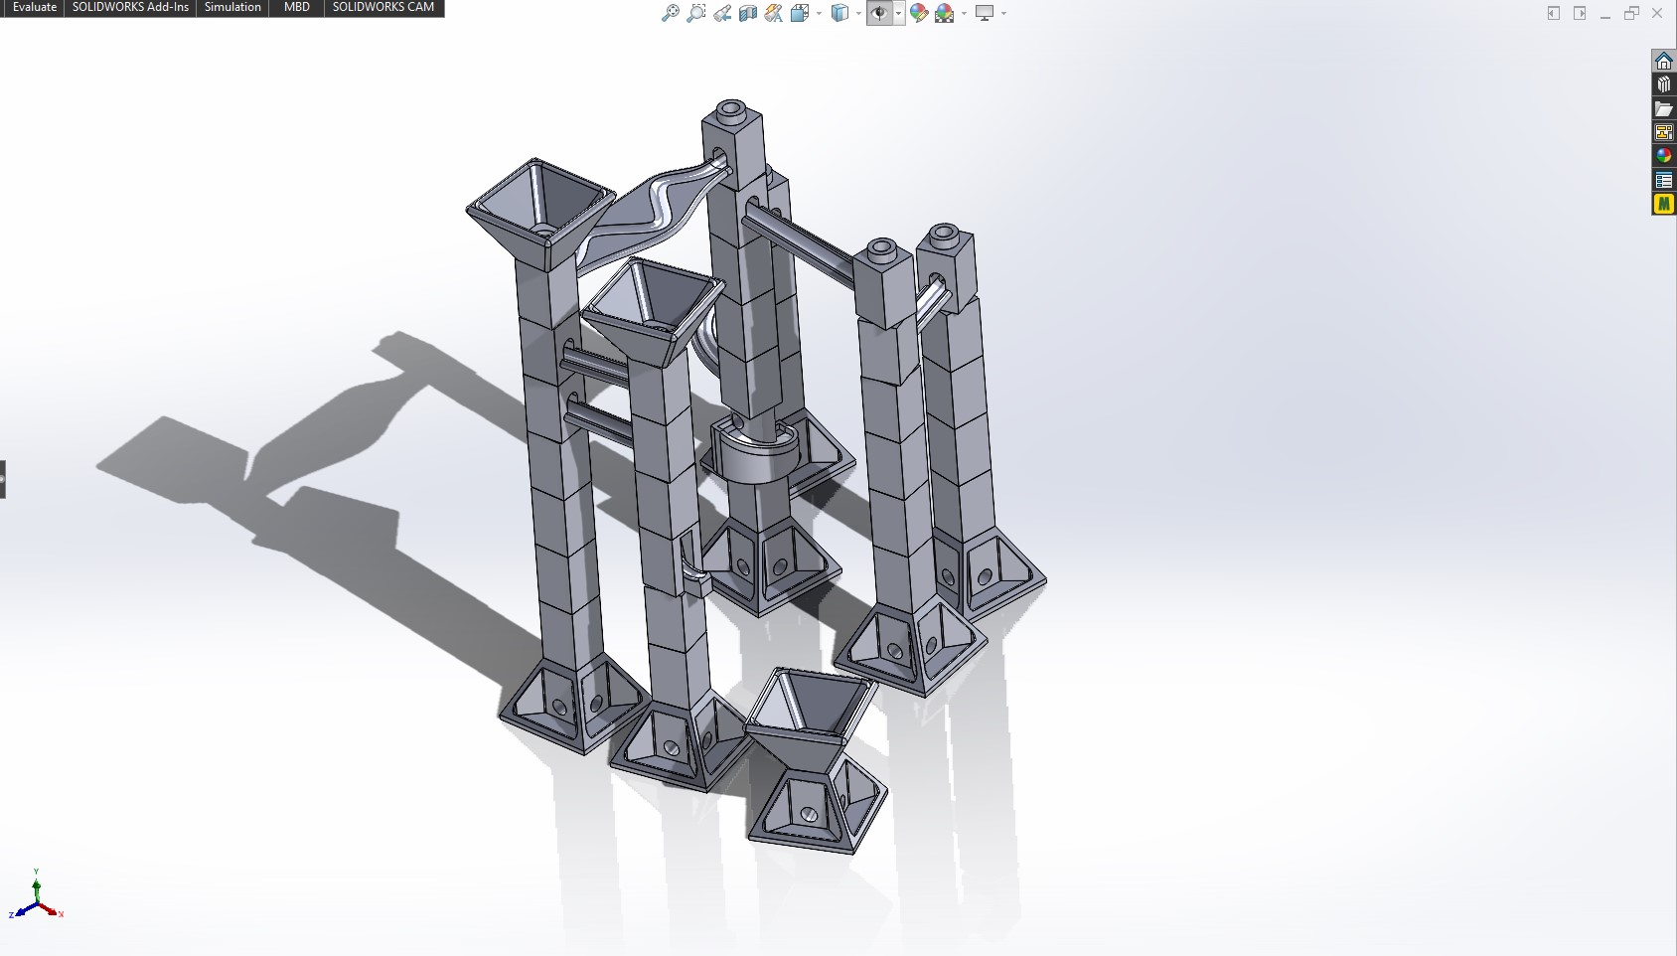Click the Edit Appearance icon
1677x956 pixels.
(x=919, y=13)
